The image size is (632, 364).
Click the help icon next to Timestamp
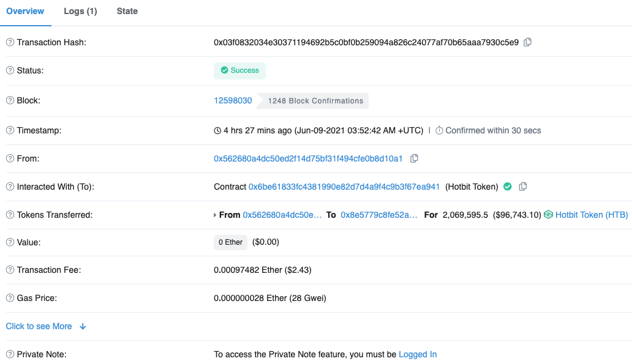point(10,130)
